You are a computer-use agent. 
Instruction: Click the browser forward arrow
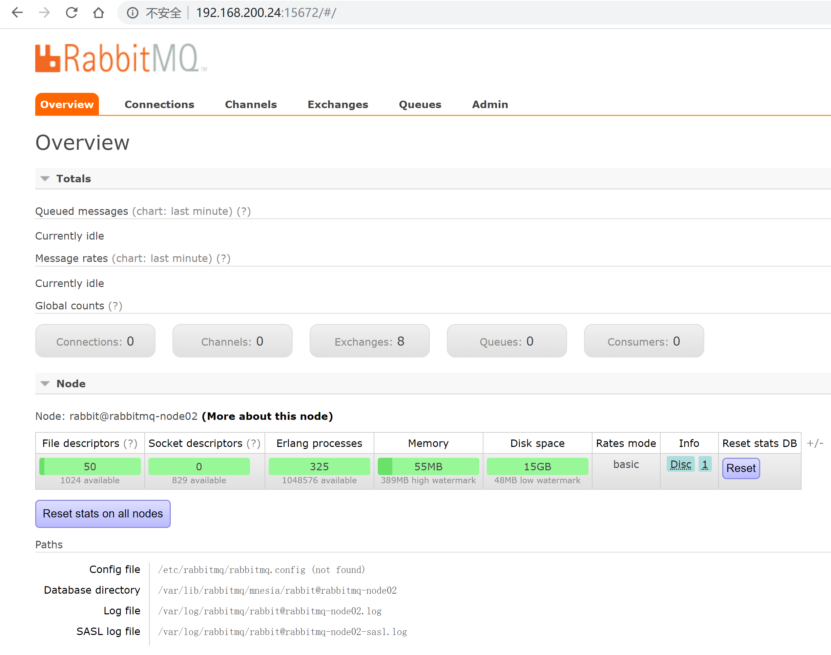pyautogui.click(x=44, y=13)
